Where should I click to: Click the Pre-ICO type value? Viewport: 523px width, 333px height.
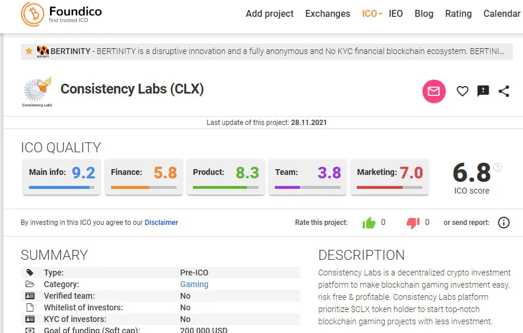(x=194, y=273)
